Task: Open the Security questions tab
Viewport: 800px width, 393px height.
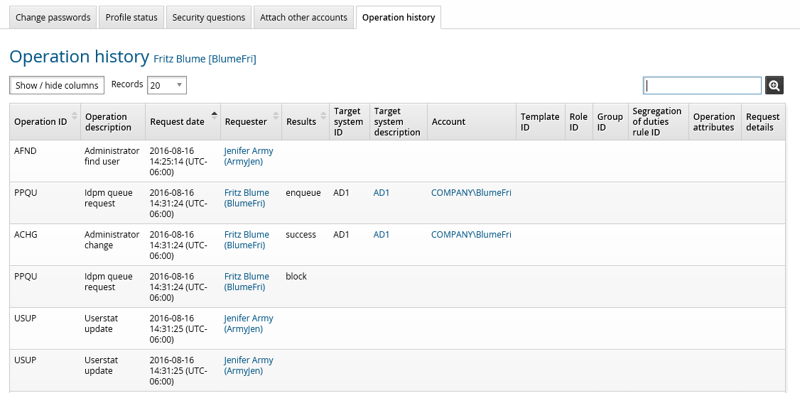Action: (x=209, y=17)
